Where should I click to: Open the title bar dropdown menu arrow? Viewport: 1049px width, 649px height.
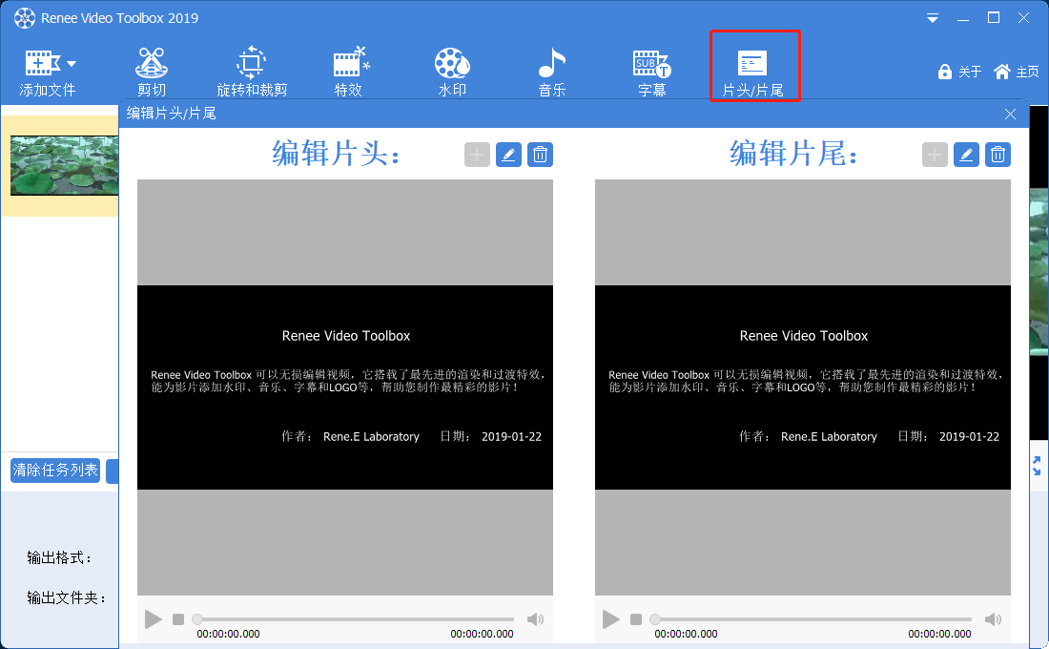(x=932, y=18)
